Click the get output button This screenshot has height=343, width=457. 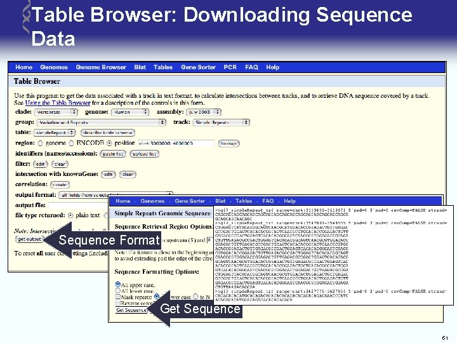pos(29,239)
